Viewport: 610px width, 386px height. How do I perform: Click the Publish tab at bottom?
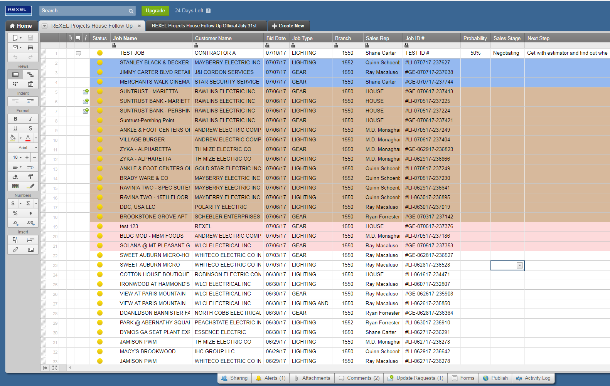(495, 378)
